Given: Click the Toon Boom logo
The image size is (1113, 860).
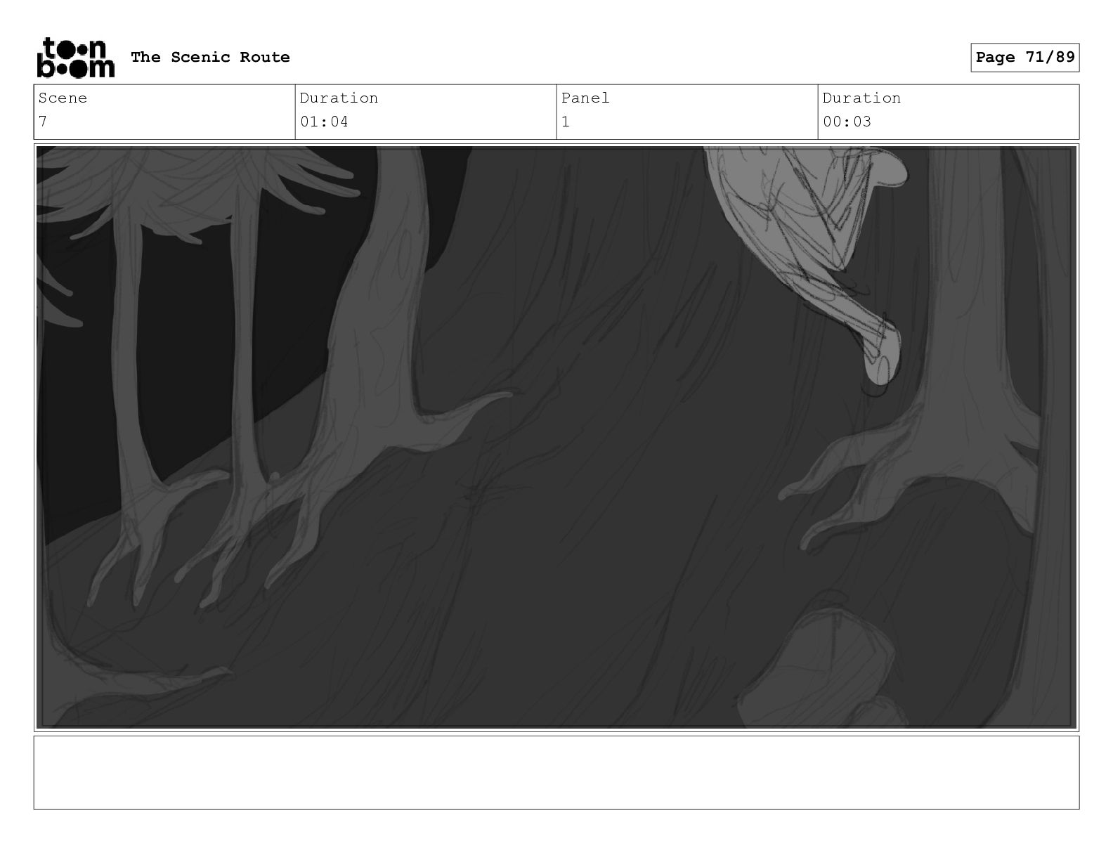Looking at the screenshot, I should pyautogui.click(x=75, y=57).
